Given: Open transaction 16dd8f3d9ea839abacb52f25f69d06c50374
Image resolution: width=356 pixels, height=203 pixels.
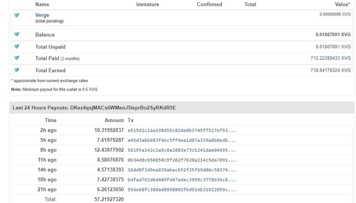Looking at the screenshot, I should pos(182,170).
